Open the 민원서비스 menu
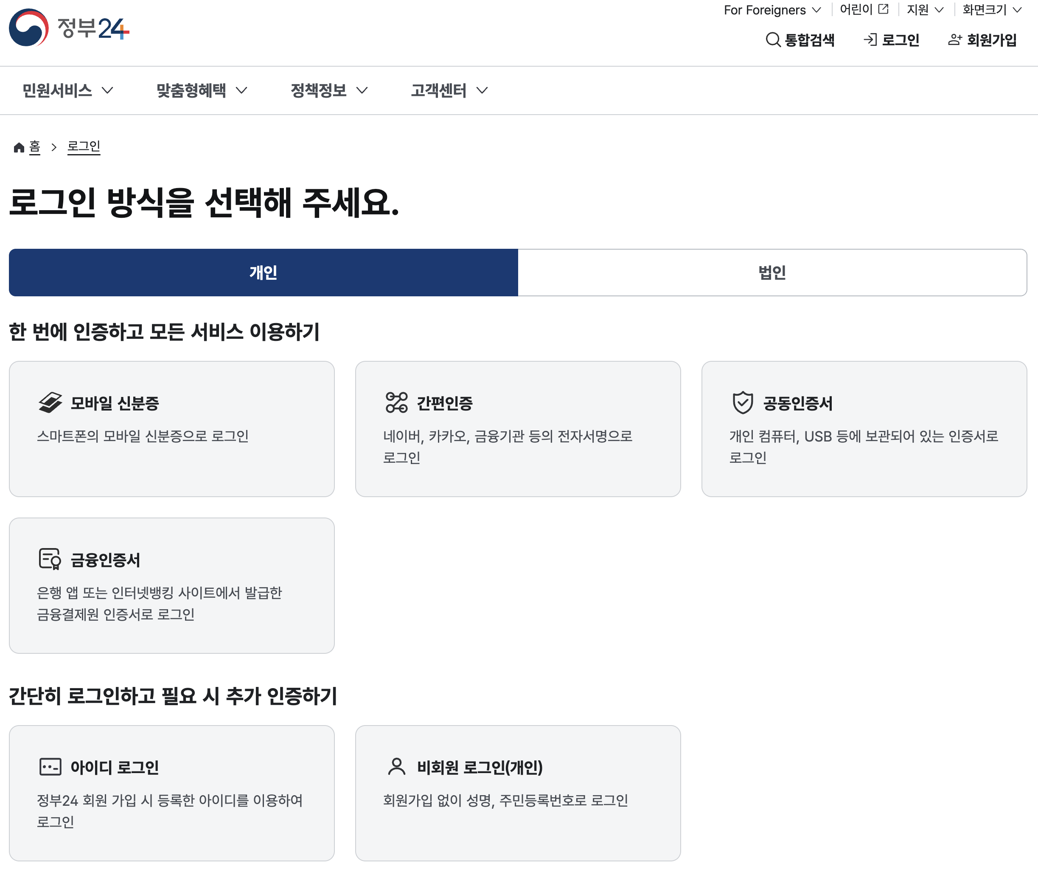 click(68, 90)
